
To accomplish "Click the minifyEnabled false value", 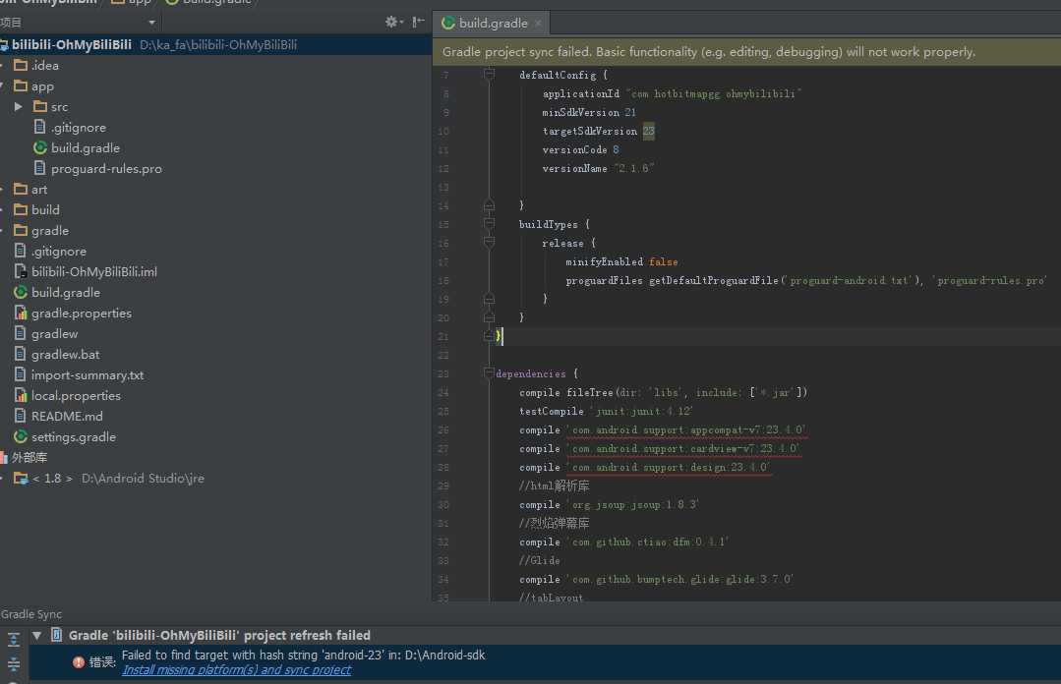I will 663,261.
